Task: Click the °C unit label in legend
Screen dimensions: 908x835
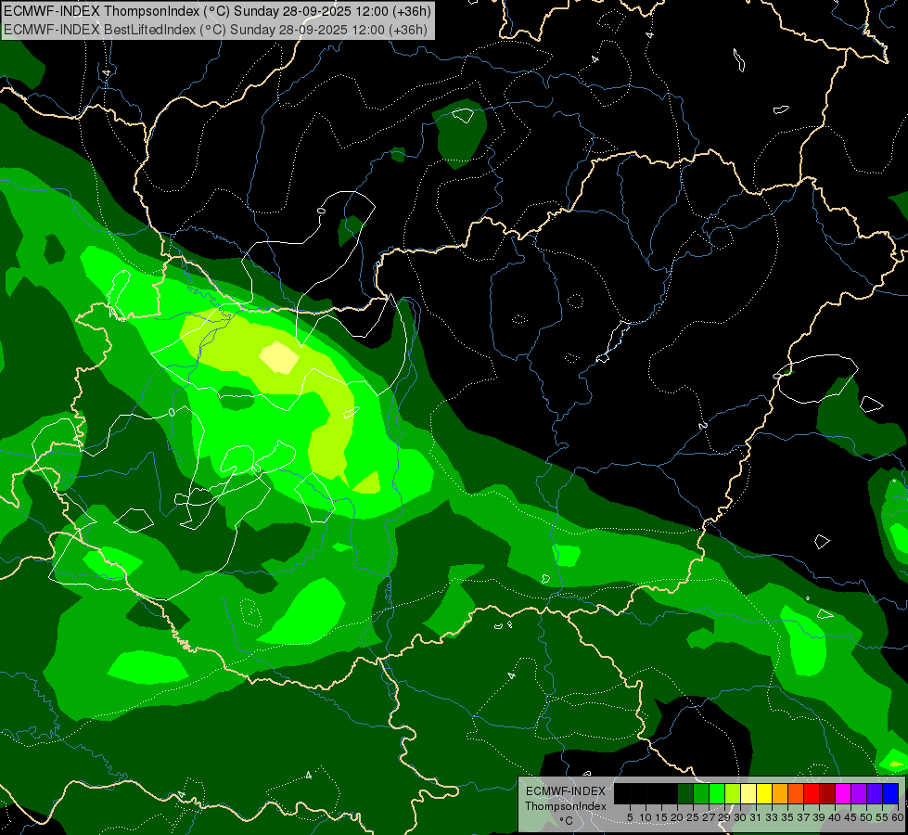Action: [x=566, y=821]
